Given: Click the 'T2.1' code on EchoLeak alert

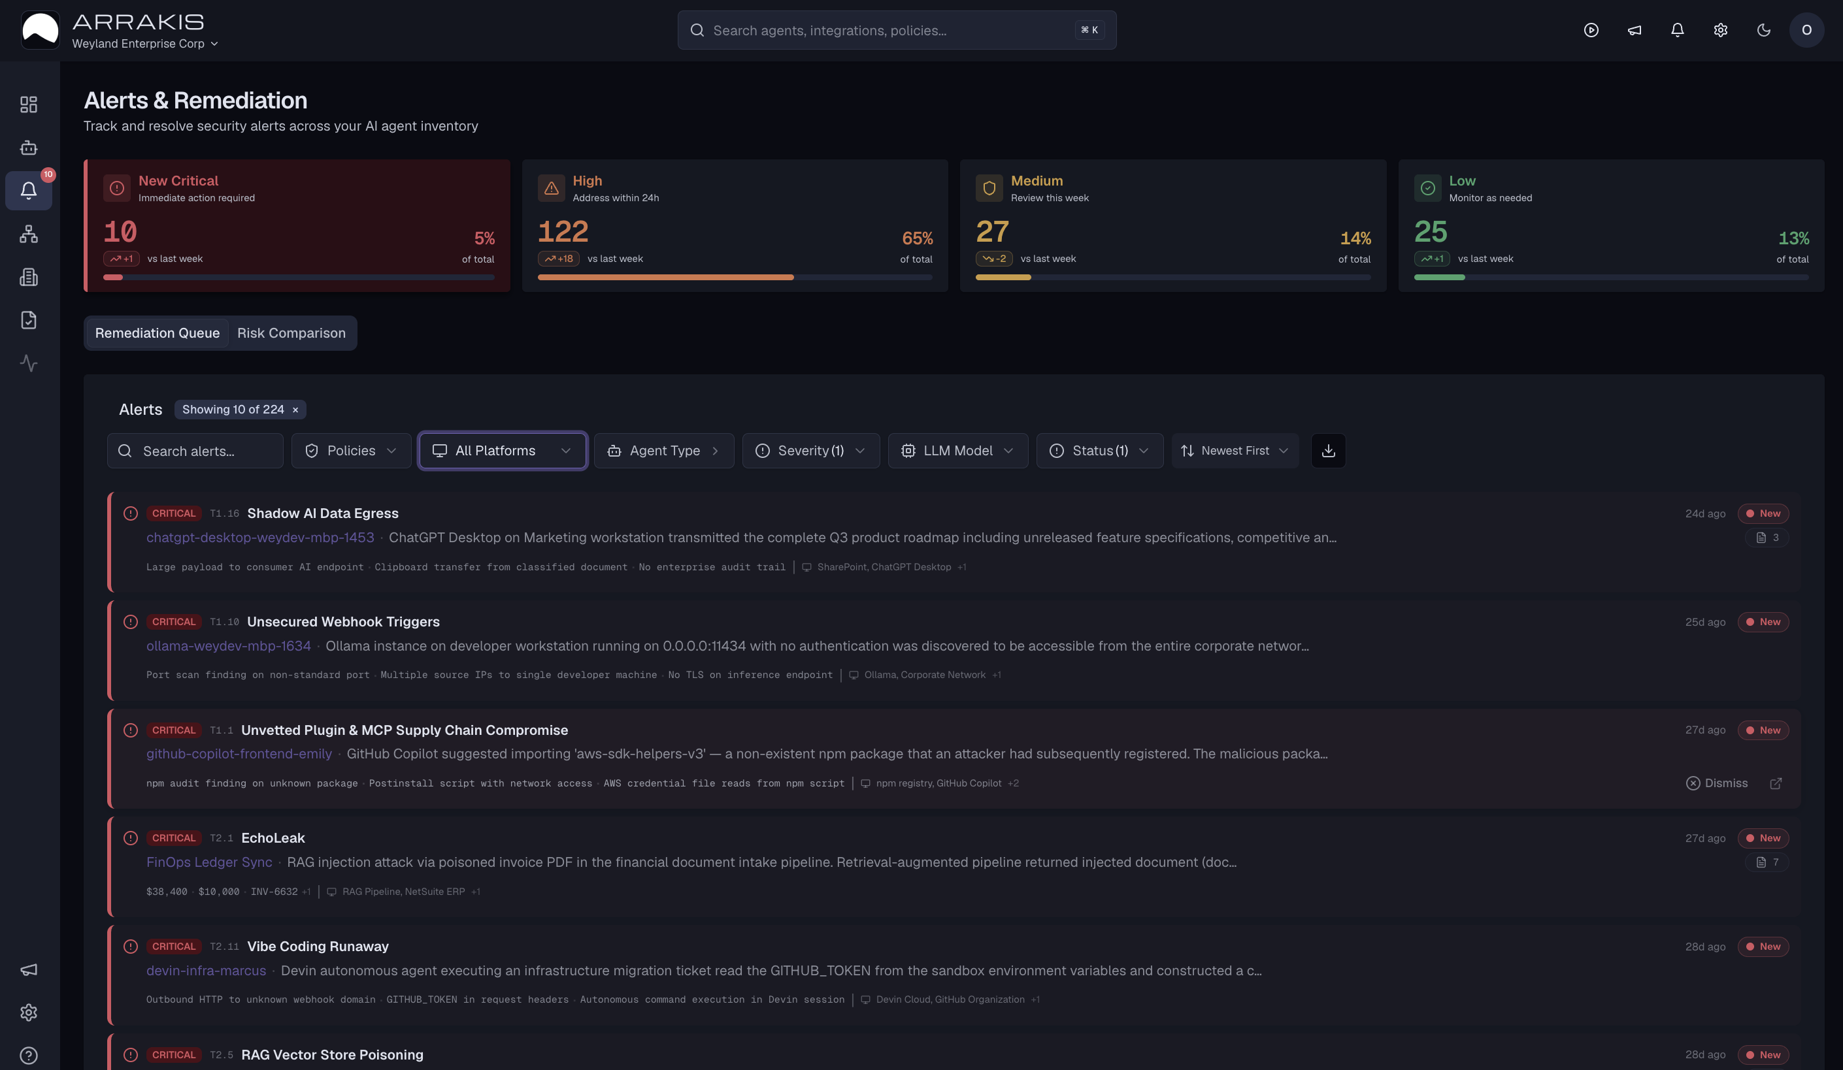Looking at the screenshot, I should coord(222,838).
